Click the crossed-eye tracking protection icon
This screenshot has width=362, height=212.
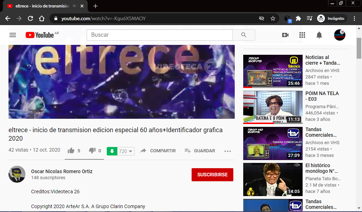tap(261, 18)
